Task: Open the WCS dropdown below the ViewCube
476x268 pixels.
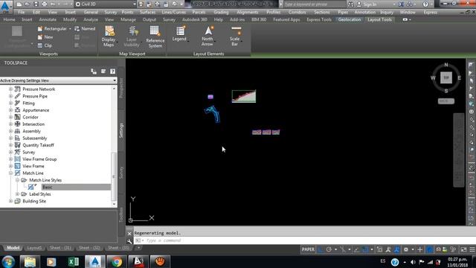Action: [446, 101]
